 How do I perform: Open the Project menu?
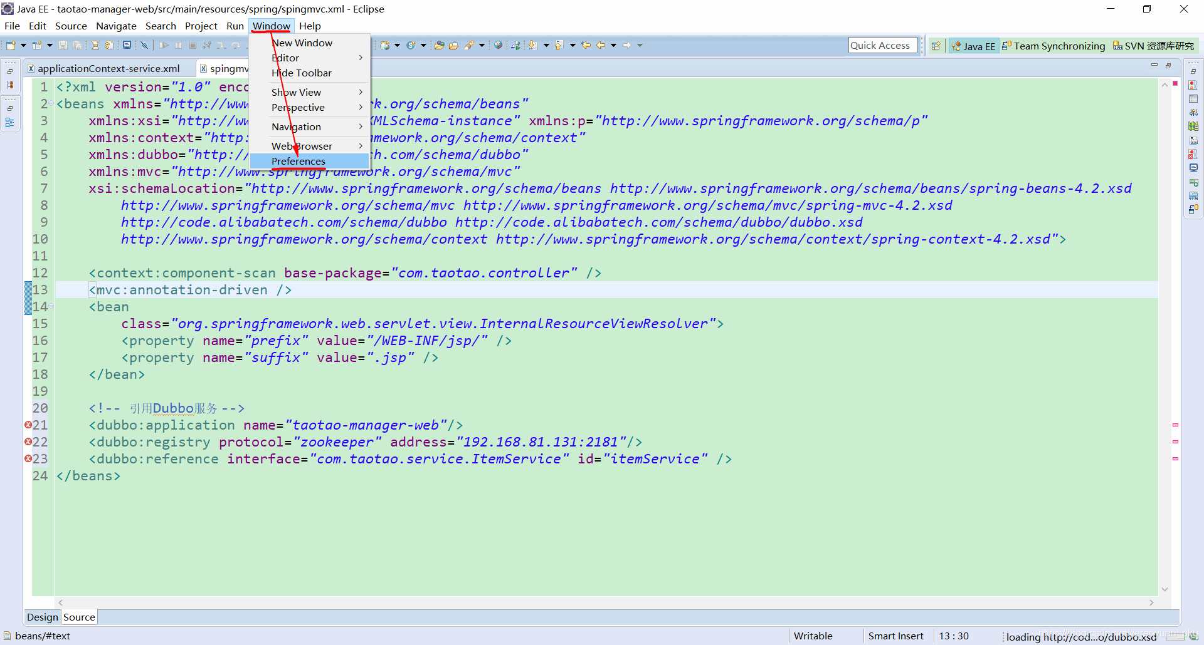(201, 26)
